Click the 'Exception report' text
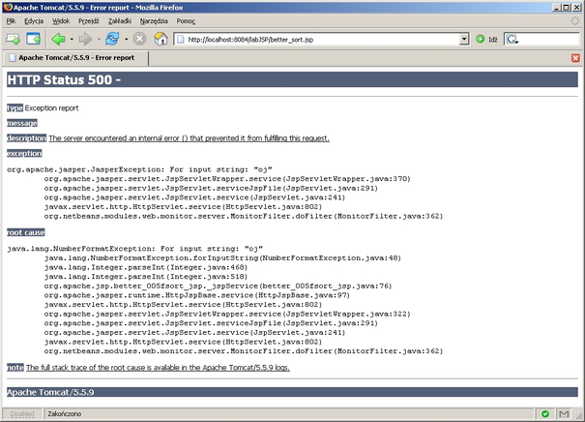 (52, 108)
